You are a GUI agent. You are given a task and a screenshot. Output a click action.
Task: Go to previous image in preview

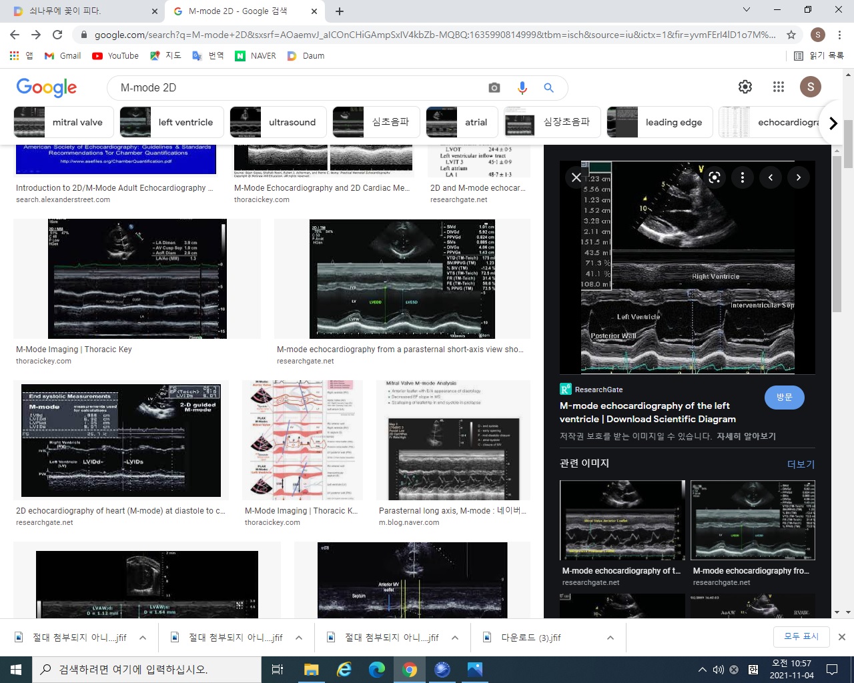[771, 177]
